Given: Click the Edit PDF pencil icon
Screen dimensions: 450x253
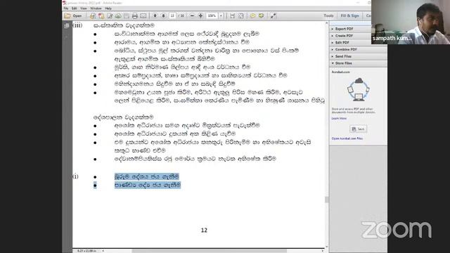Looking at the screenshot, I should point(110,15).
